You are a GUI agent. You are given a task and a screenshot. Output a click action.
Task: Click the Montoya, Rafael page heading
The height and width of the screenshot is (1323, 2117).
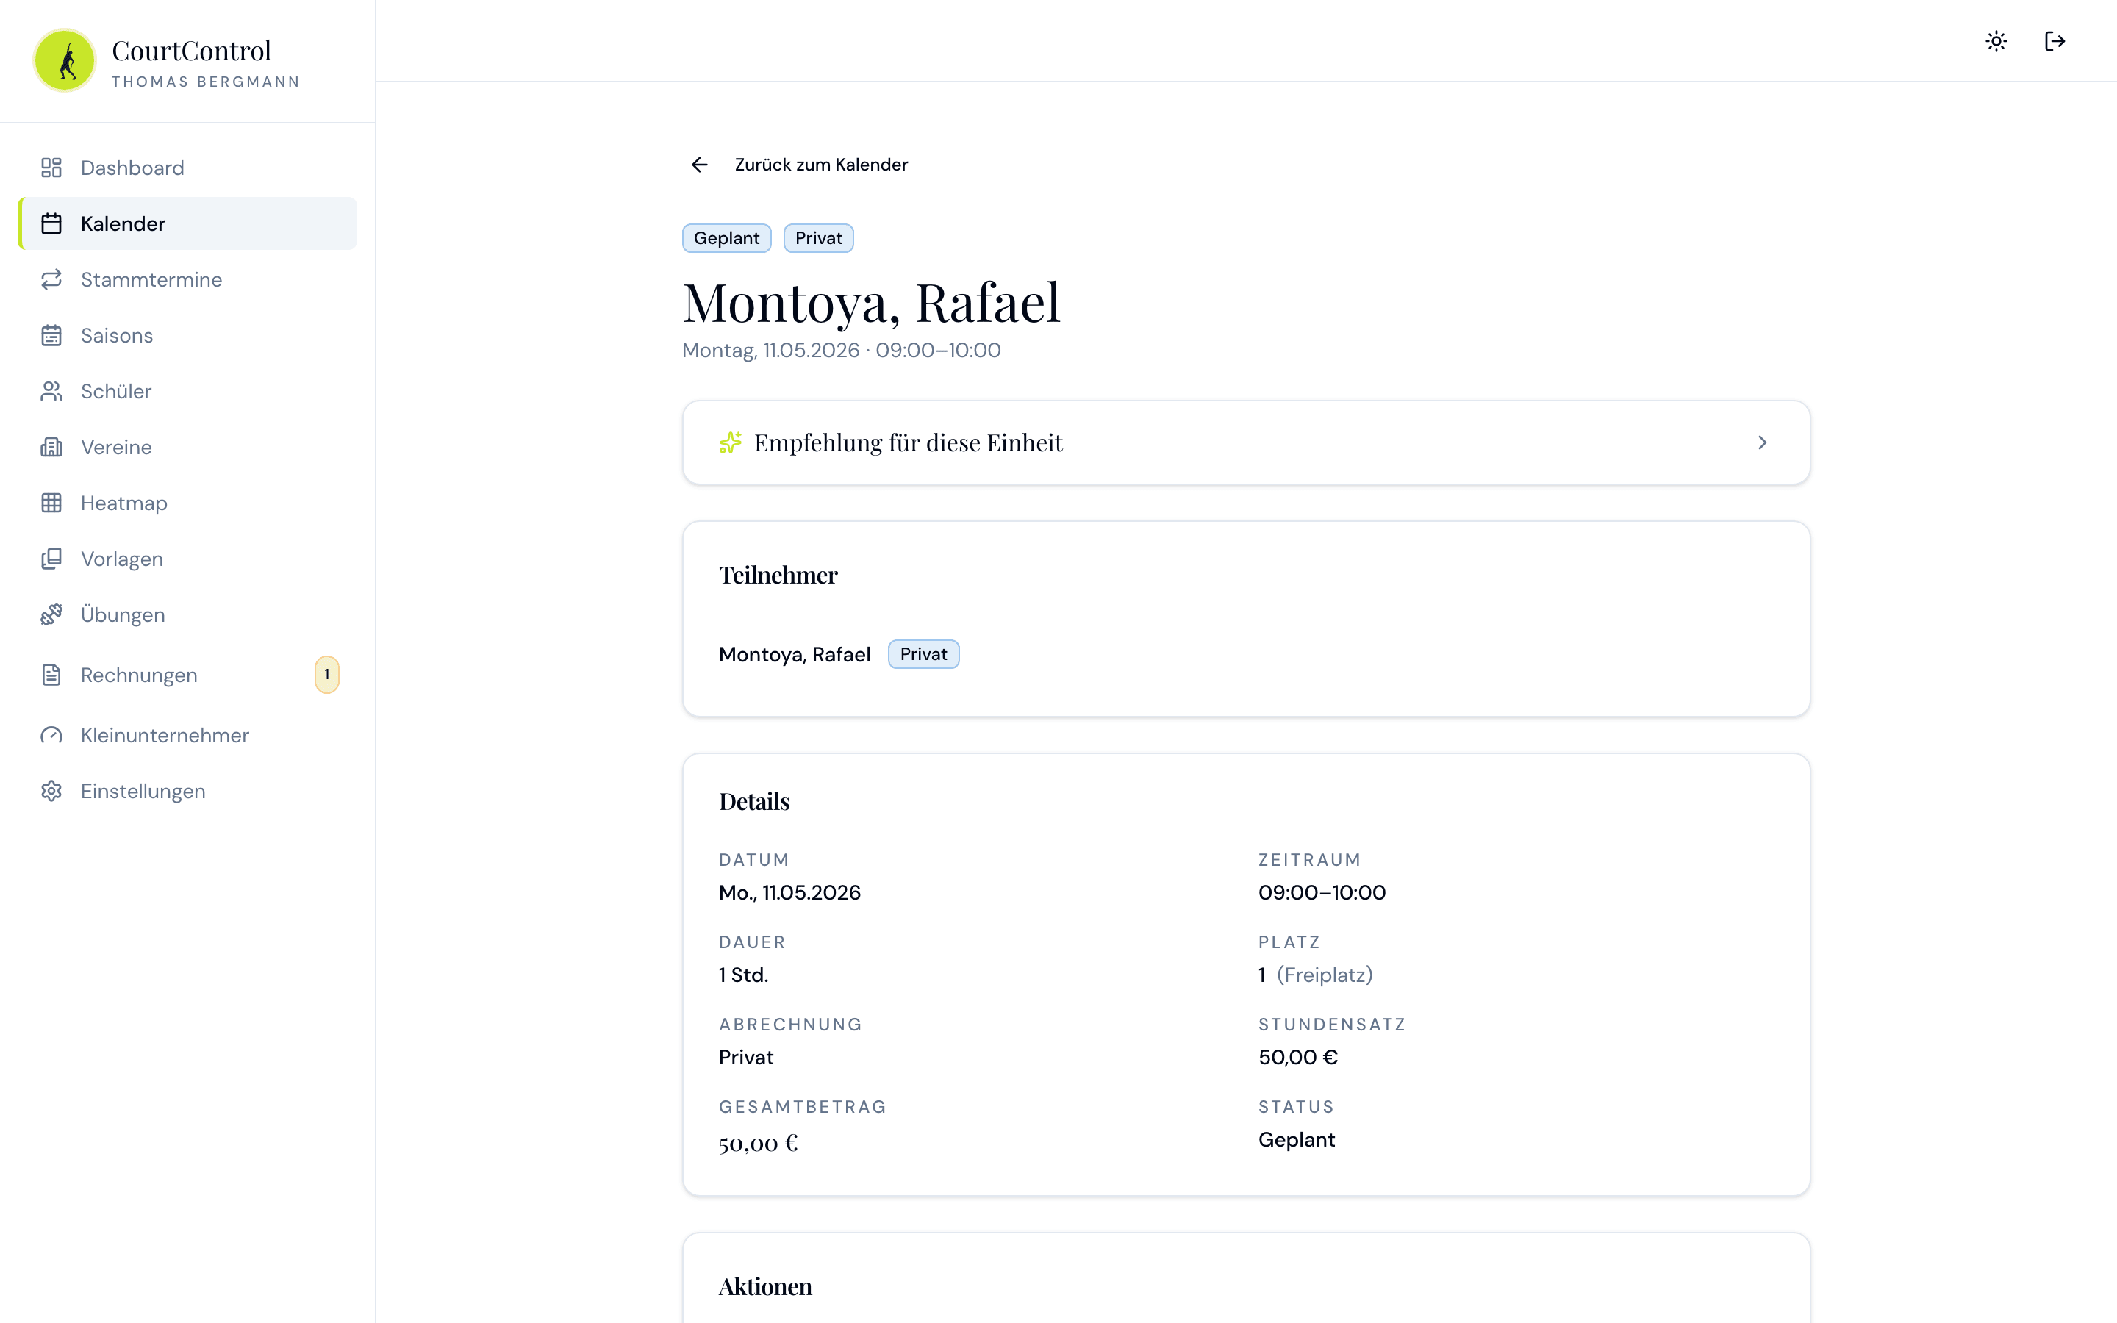(871, 303)
